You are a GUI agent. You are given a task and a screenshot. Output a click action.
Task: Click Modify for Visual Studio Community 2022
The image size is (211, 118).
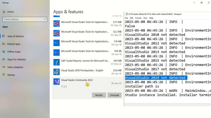[x=99, y=95]
